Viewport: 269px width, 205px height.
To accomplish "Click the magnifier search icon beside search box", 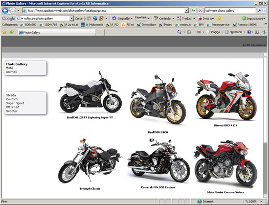I will click(260, 10).
